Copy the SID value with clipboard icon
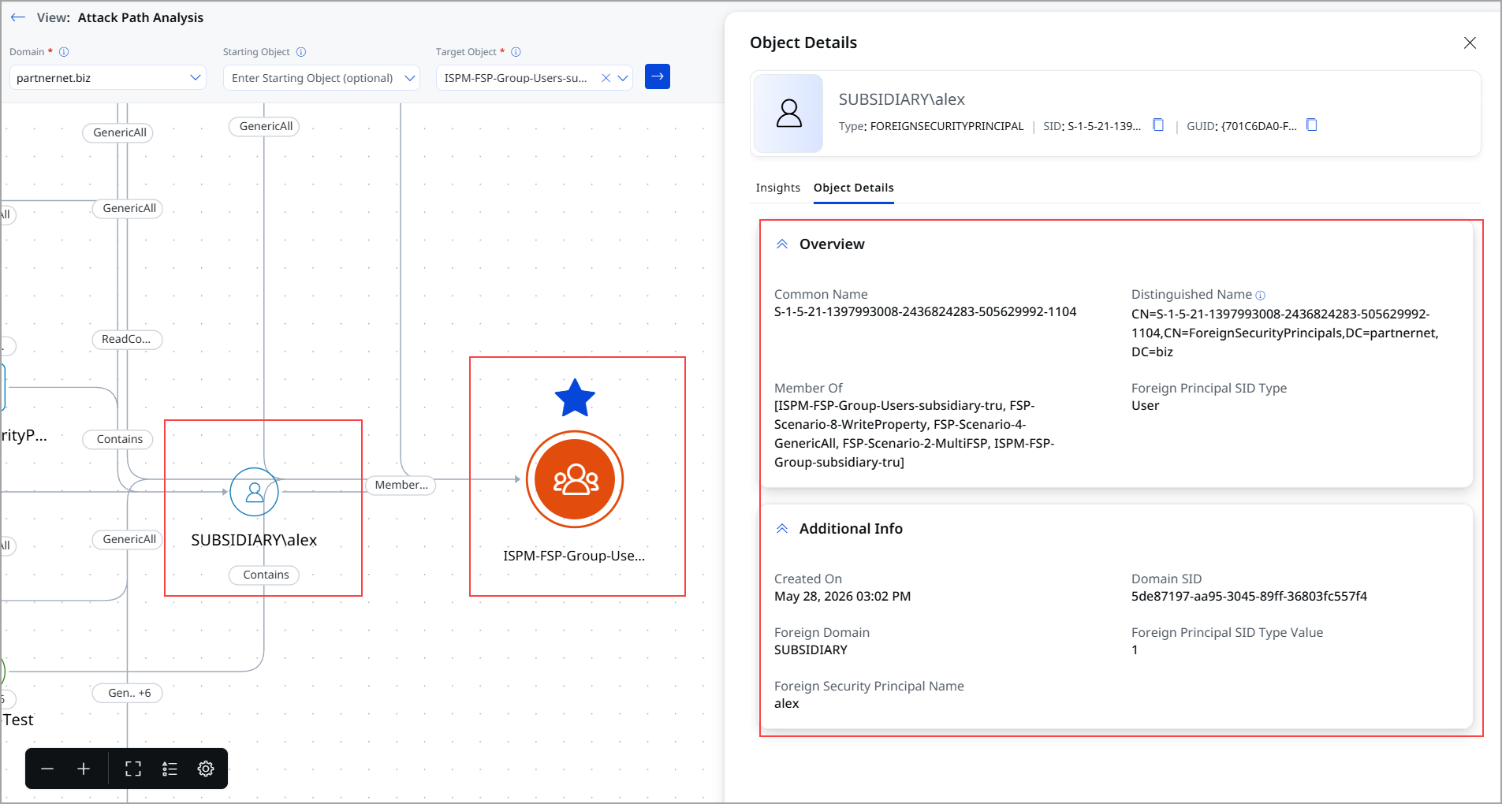1502x804 pixels. coord(1158,125)
